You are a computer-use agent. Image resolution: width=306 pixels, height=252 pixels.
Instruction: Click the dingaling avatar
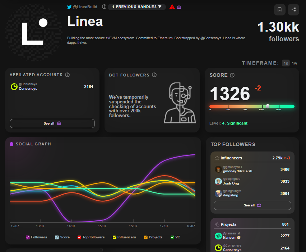pyautogui.click(x=218, y=193)
